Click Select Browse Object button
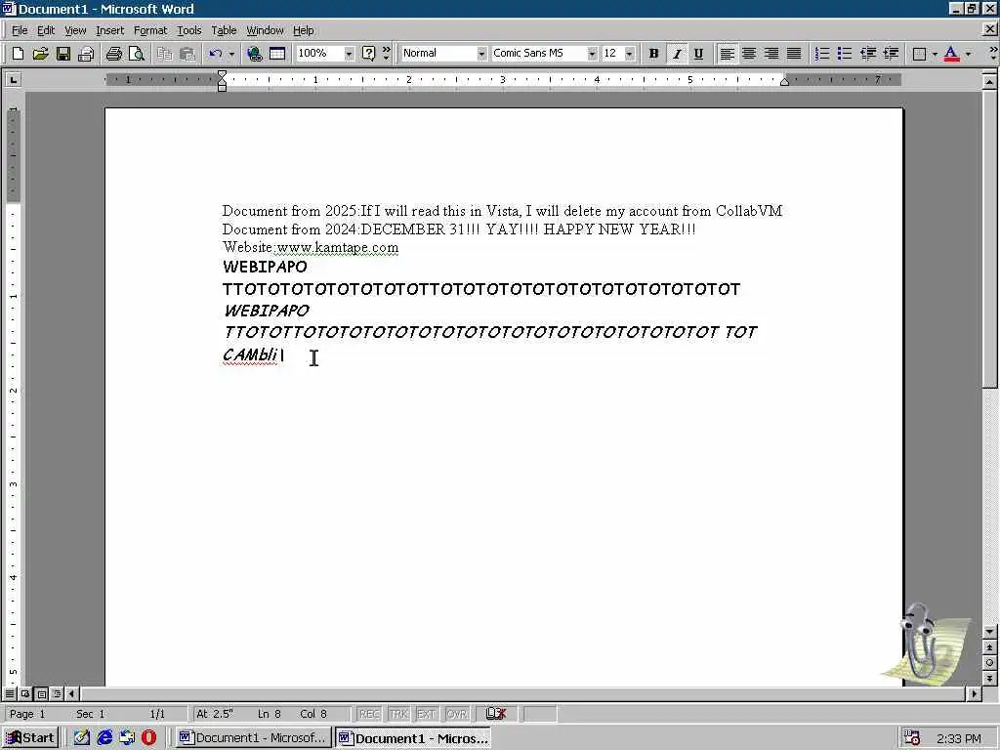This screenshot has width=1000, height=750. tap(990, 663)
